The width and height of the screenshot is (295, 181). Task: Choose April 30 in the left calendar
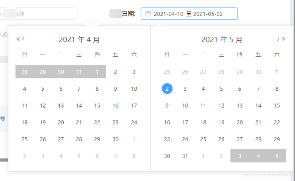click(115, 139)
